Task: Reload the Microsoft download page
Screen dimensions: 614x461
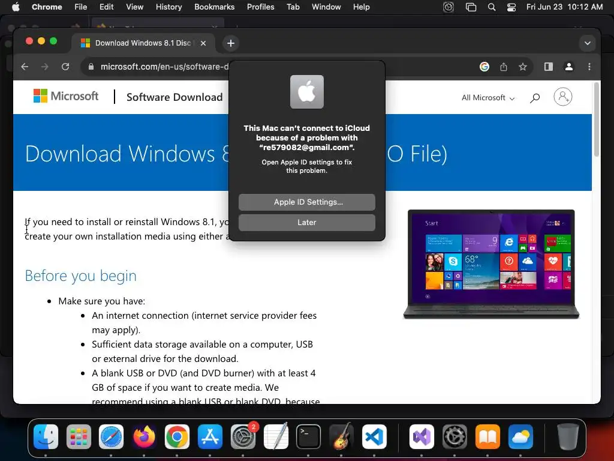Action: click(65, 67)
